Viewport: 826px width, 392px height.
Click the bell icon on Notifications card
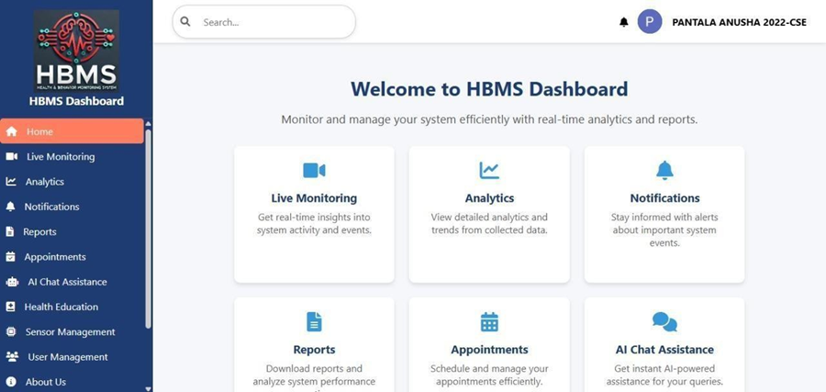tap(664, 170)
